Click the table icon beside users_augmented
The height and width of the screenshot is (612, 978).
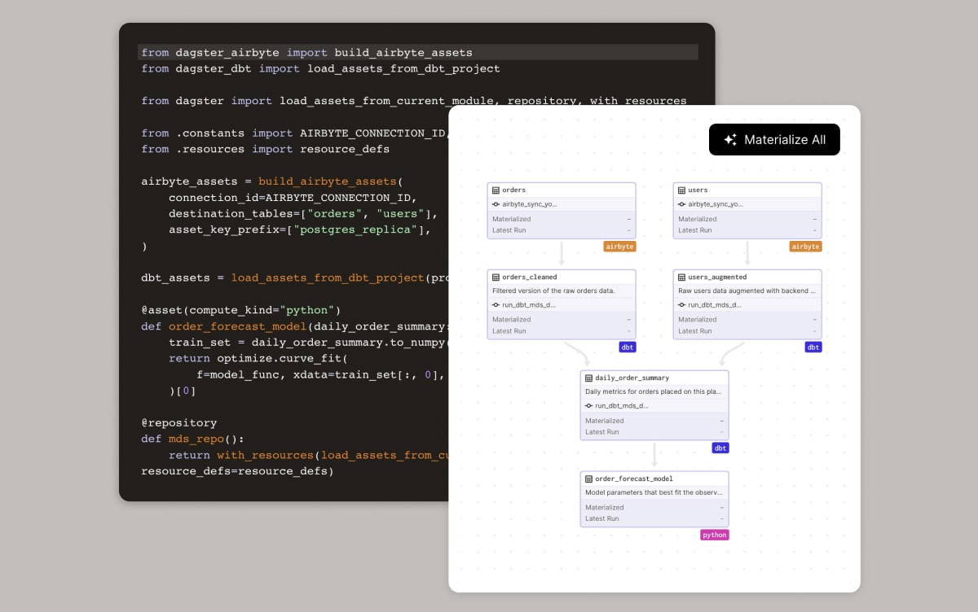point(681,278)
